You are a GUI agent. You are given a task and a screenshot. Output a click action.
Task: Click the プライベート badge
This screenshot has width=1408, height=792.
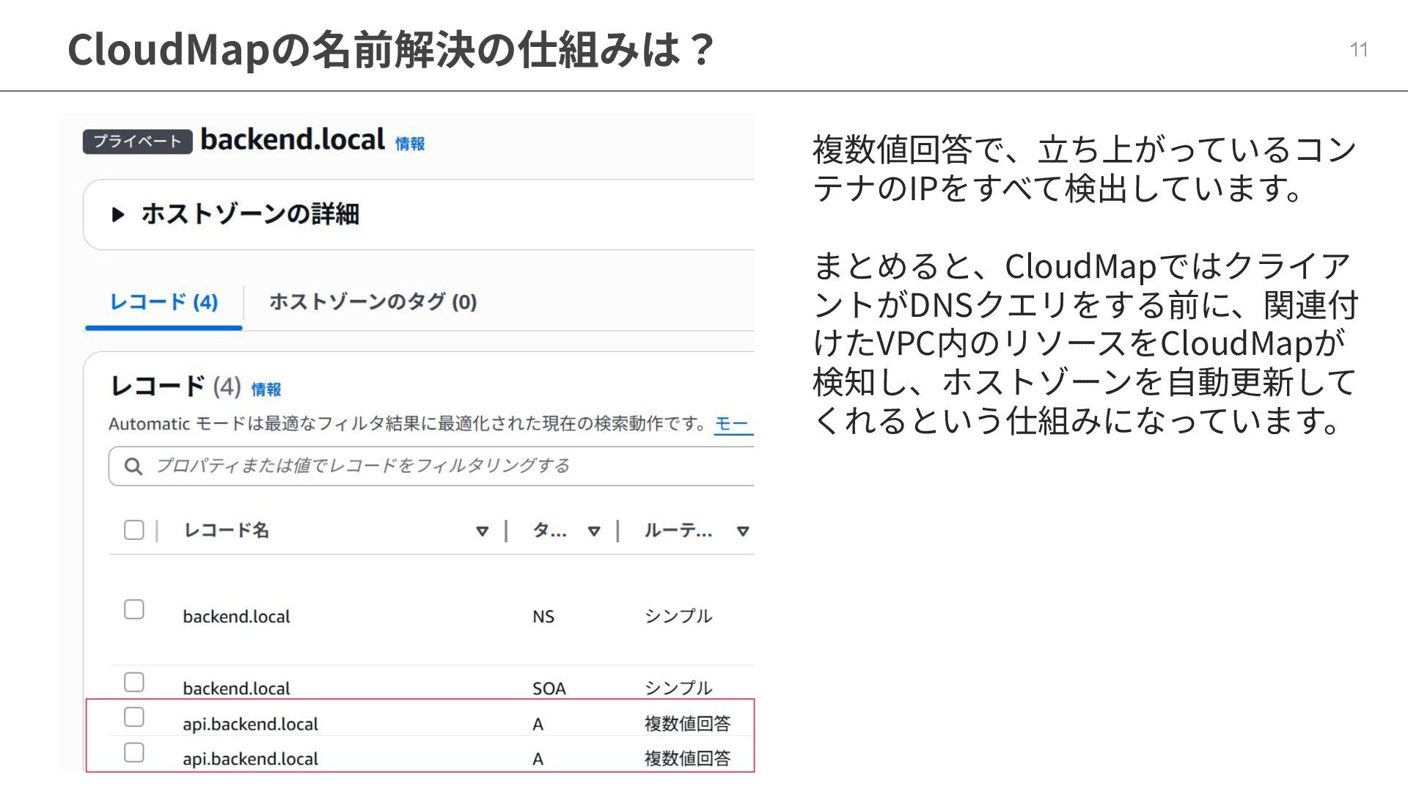coord(137,142)
